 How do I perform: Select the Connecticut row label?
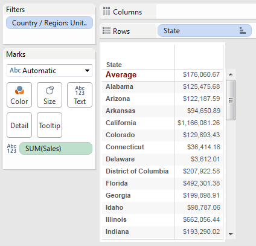125,147
